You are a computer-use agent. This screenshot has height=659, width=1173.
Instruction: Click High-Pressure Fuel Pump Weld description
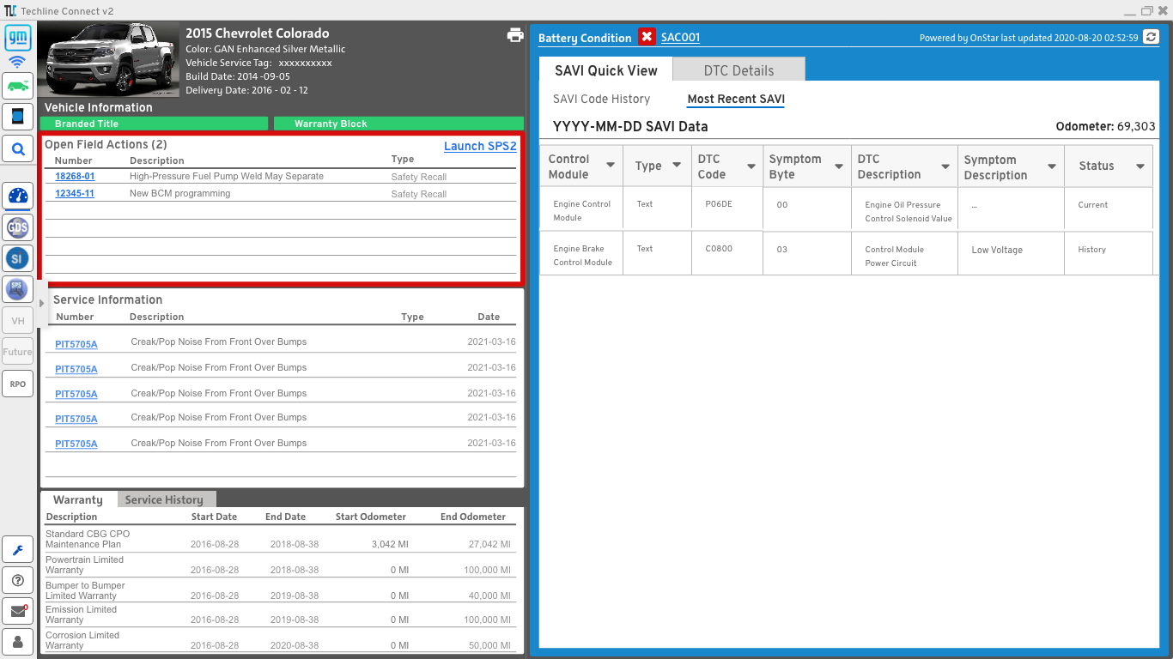(x=227, y=176)
